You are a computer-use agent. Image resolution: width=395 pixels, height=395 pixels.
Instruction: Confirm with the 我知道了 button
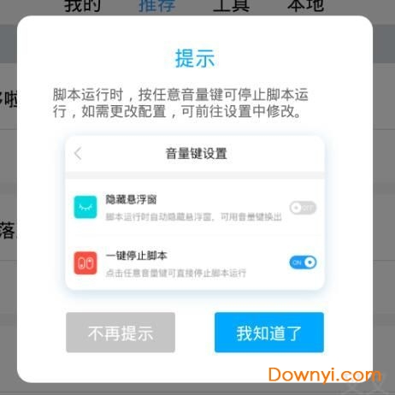pos(269,333)
